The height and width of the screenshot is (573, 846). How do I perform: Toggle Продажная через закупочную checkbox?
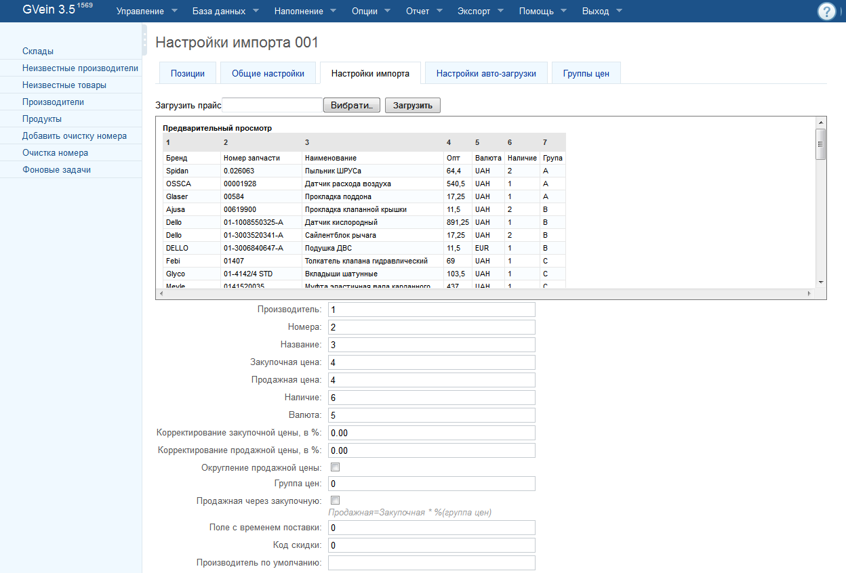[335, 501]
